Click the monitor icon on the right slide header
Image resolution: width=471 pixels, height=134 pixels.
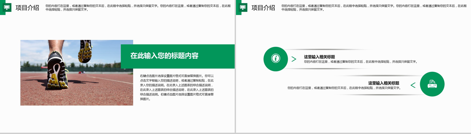pyautogui.click(x=243, y=8)
